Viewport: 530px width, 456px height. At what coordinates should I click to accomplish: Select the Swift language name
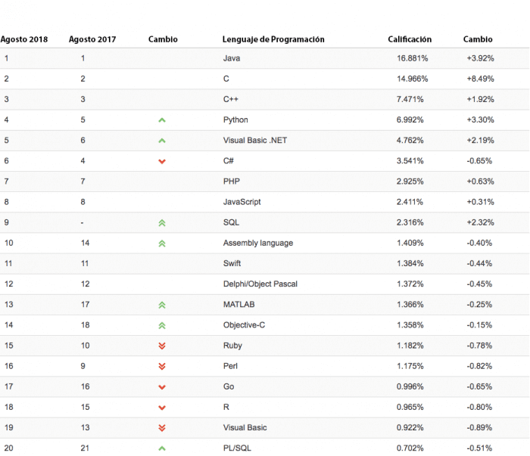[x=233, y=264]
